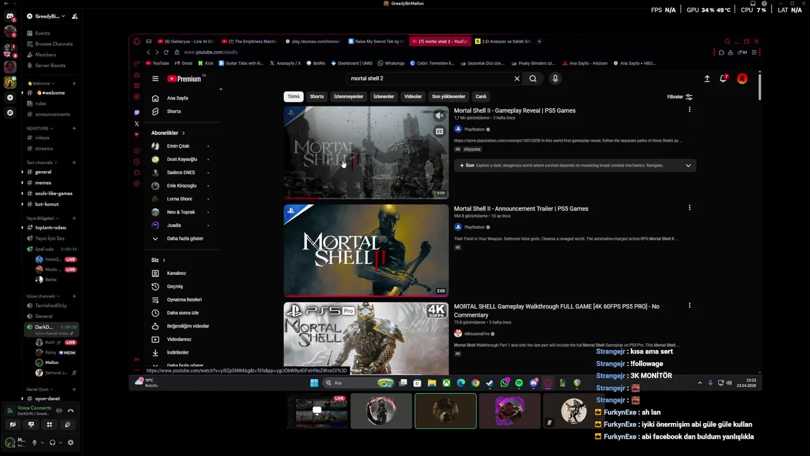Open Steam from the Windows taskbar
This screenshot has height=456, width=810.
tap(489, 383)
